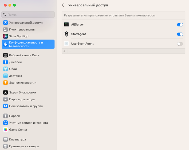The image size is (189, 150).
Task: Go back using the chevron arrow
Action: [63, 5]
